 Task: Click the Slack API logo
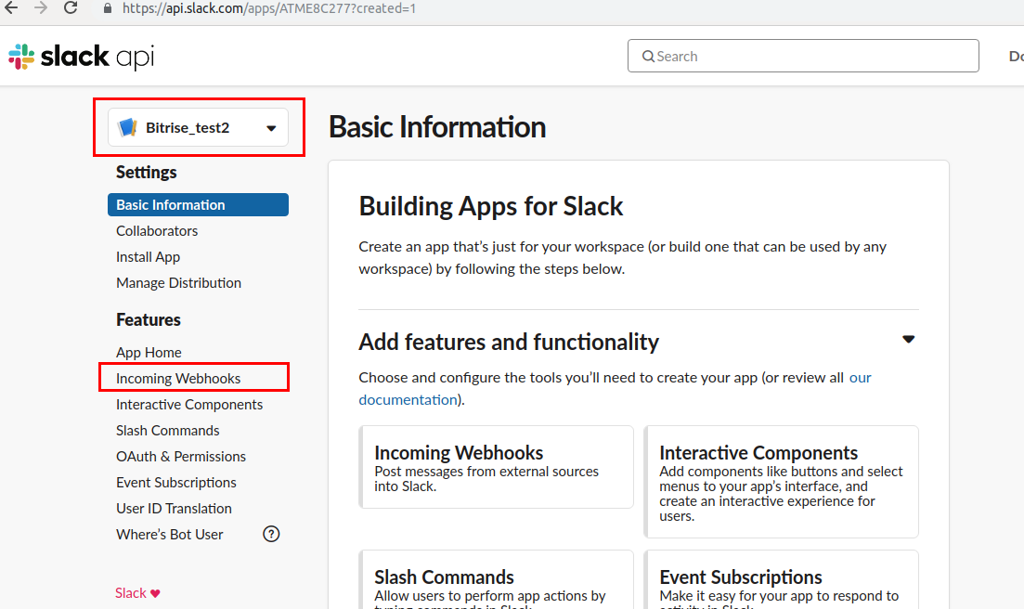click(x=81, y=57)
